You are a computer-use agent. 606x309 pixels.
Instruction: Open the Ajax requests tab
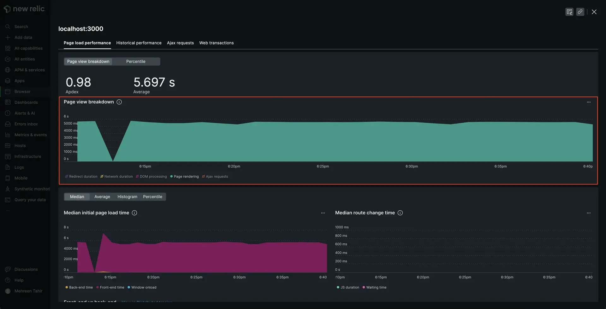pos(180,43)
